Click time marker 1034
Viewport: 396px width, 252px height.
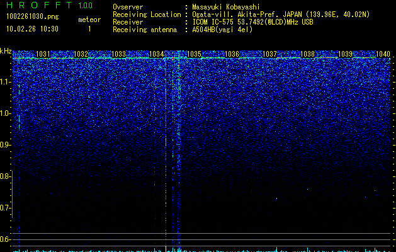pos(157,54)
